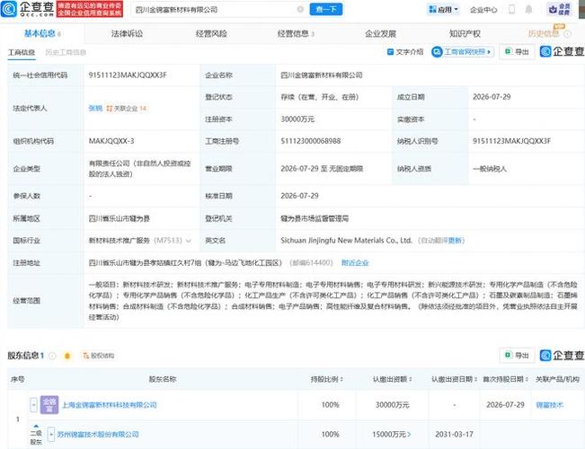Expand the 苏州锦富技术 row toggle
This screenshot has height=449, width=585.
[x=51, y=435]
